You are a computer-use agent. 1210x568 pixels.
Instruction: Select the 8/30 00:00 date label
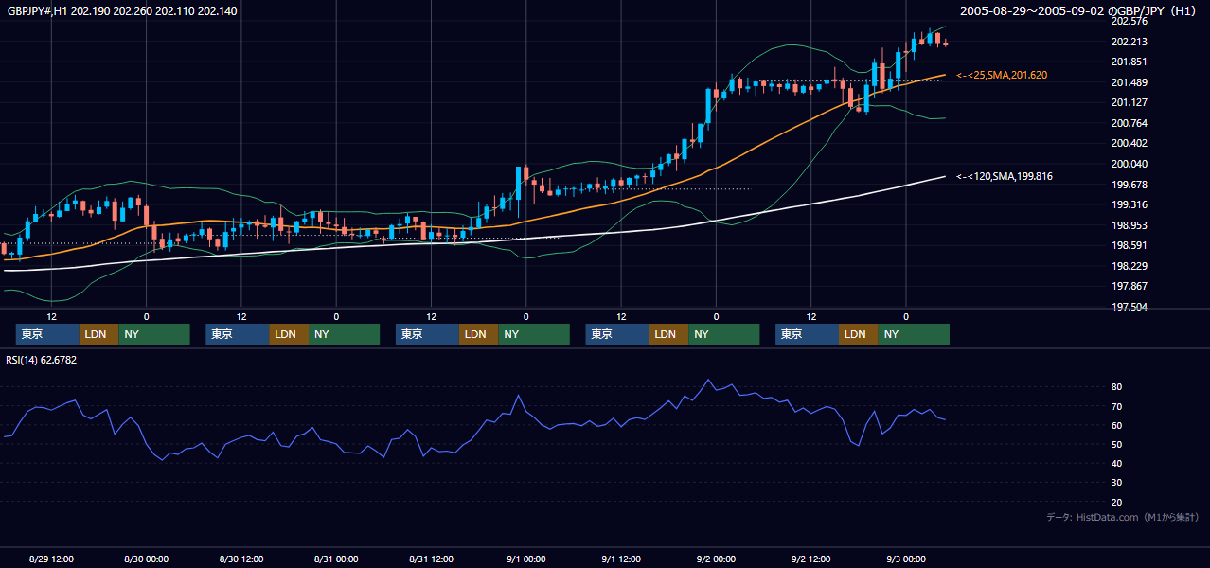(x=146, y=559)
